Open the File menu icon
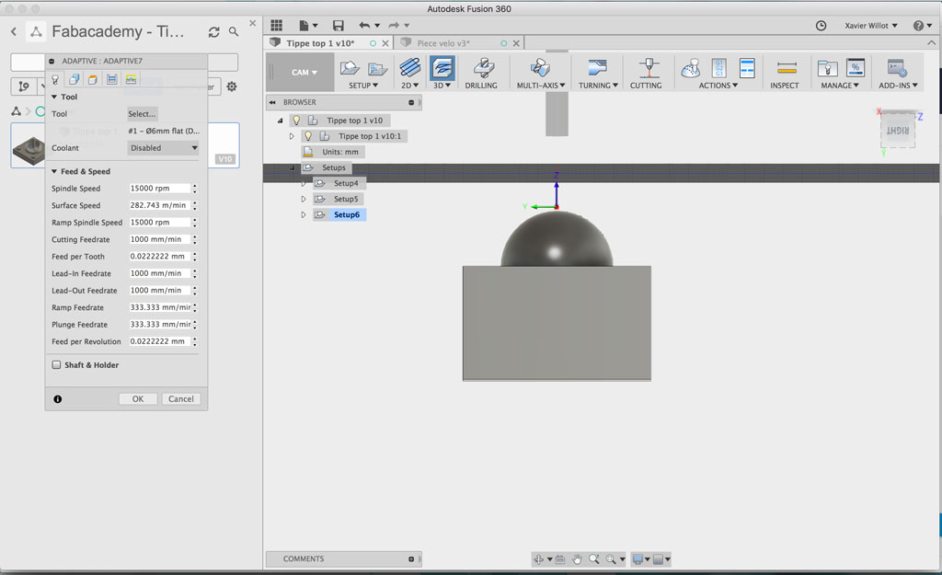 [x=304, y=25]
